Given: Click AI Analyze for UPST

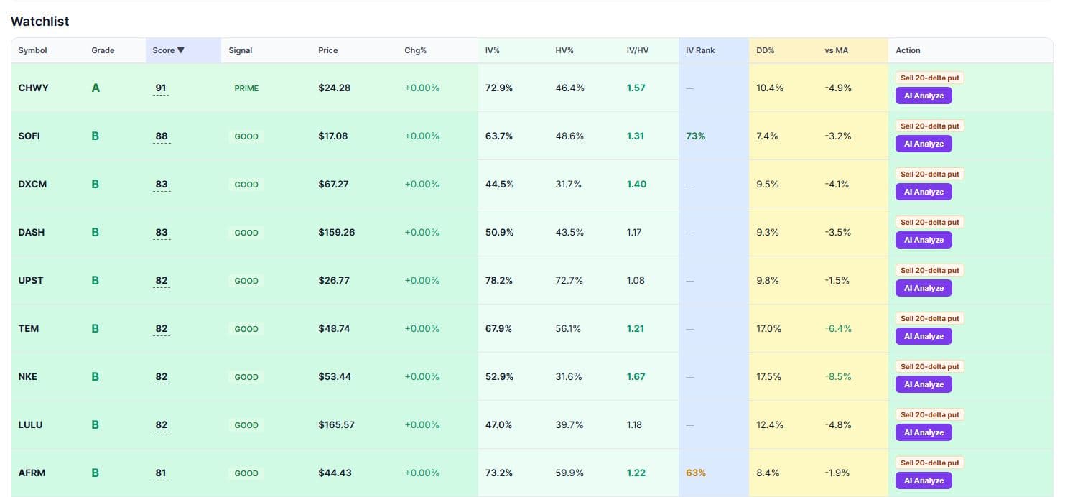Looking at the screenshot, I should coord(924,288).
